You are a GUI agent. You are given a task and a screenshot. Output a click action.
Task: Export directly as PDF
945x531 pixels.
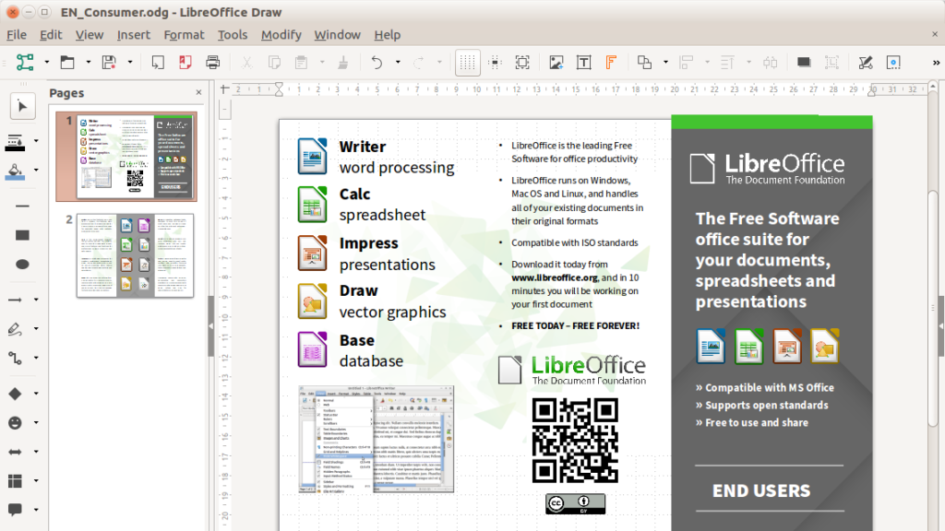(185, 62)
